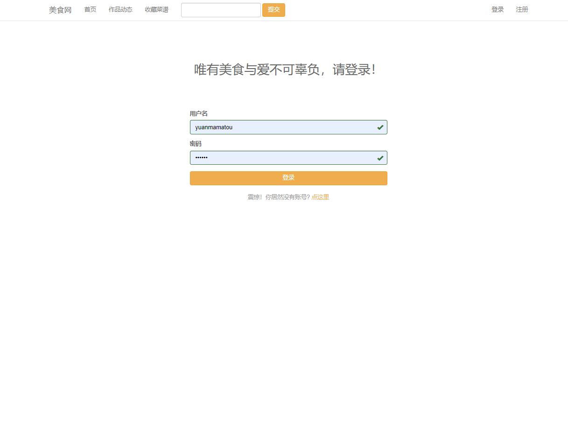Click the 唯有美食与爱不可辜负 heading text
The height and width of the screenshot is (427, 568).
288,70
